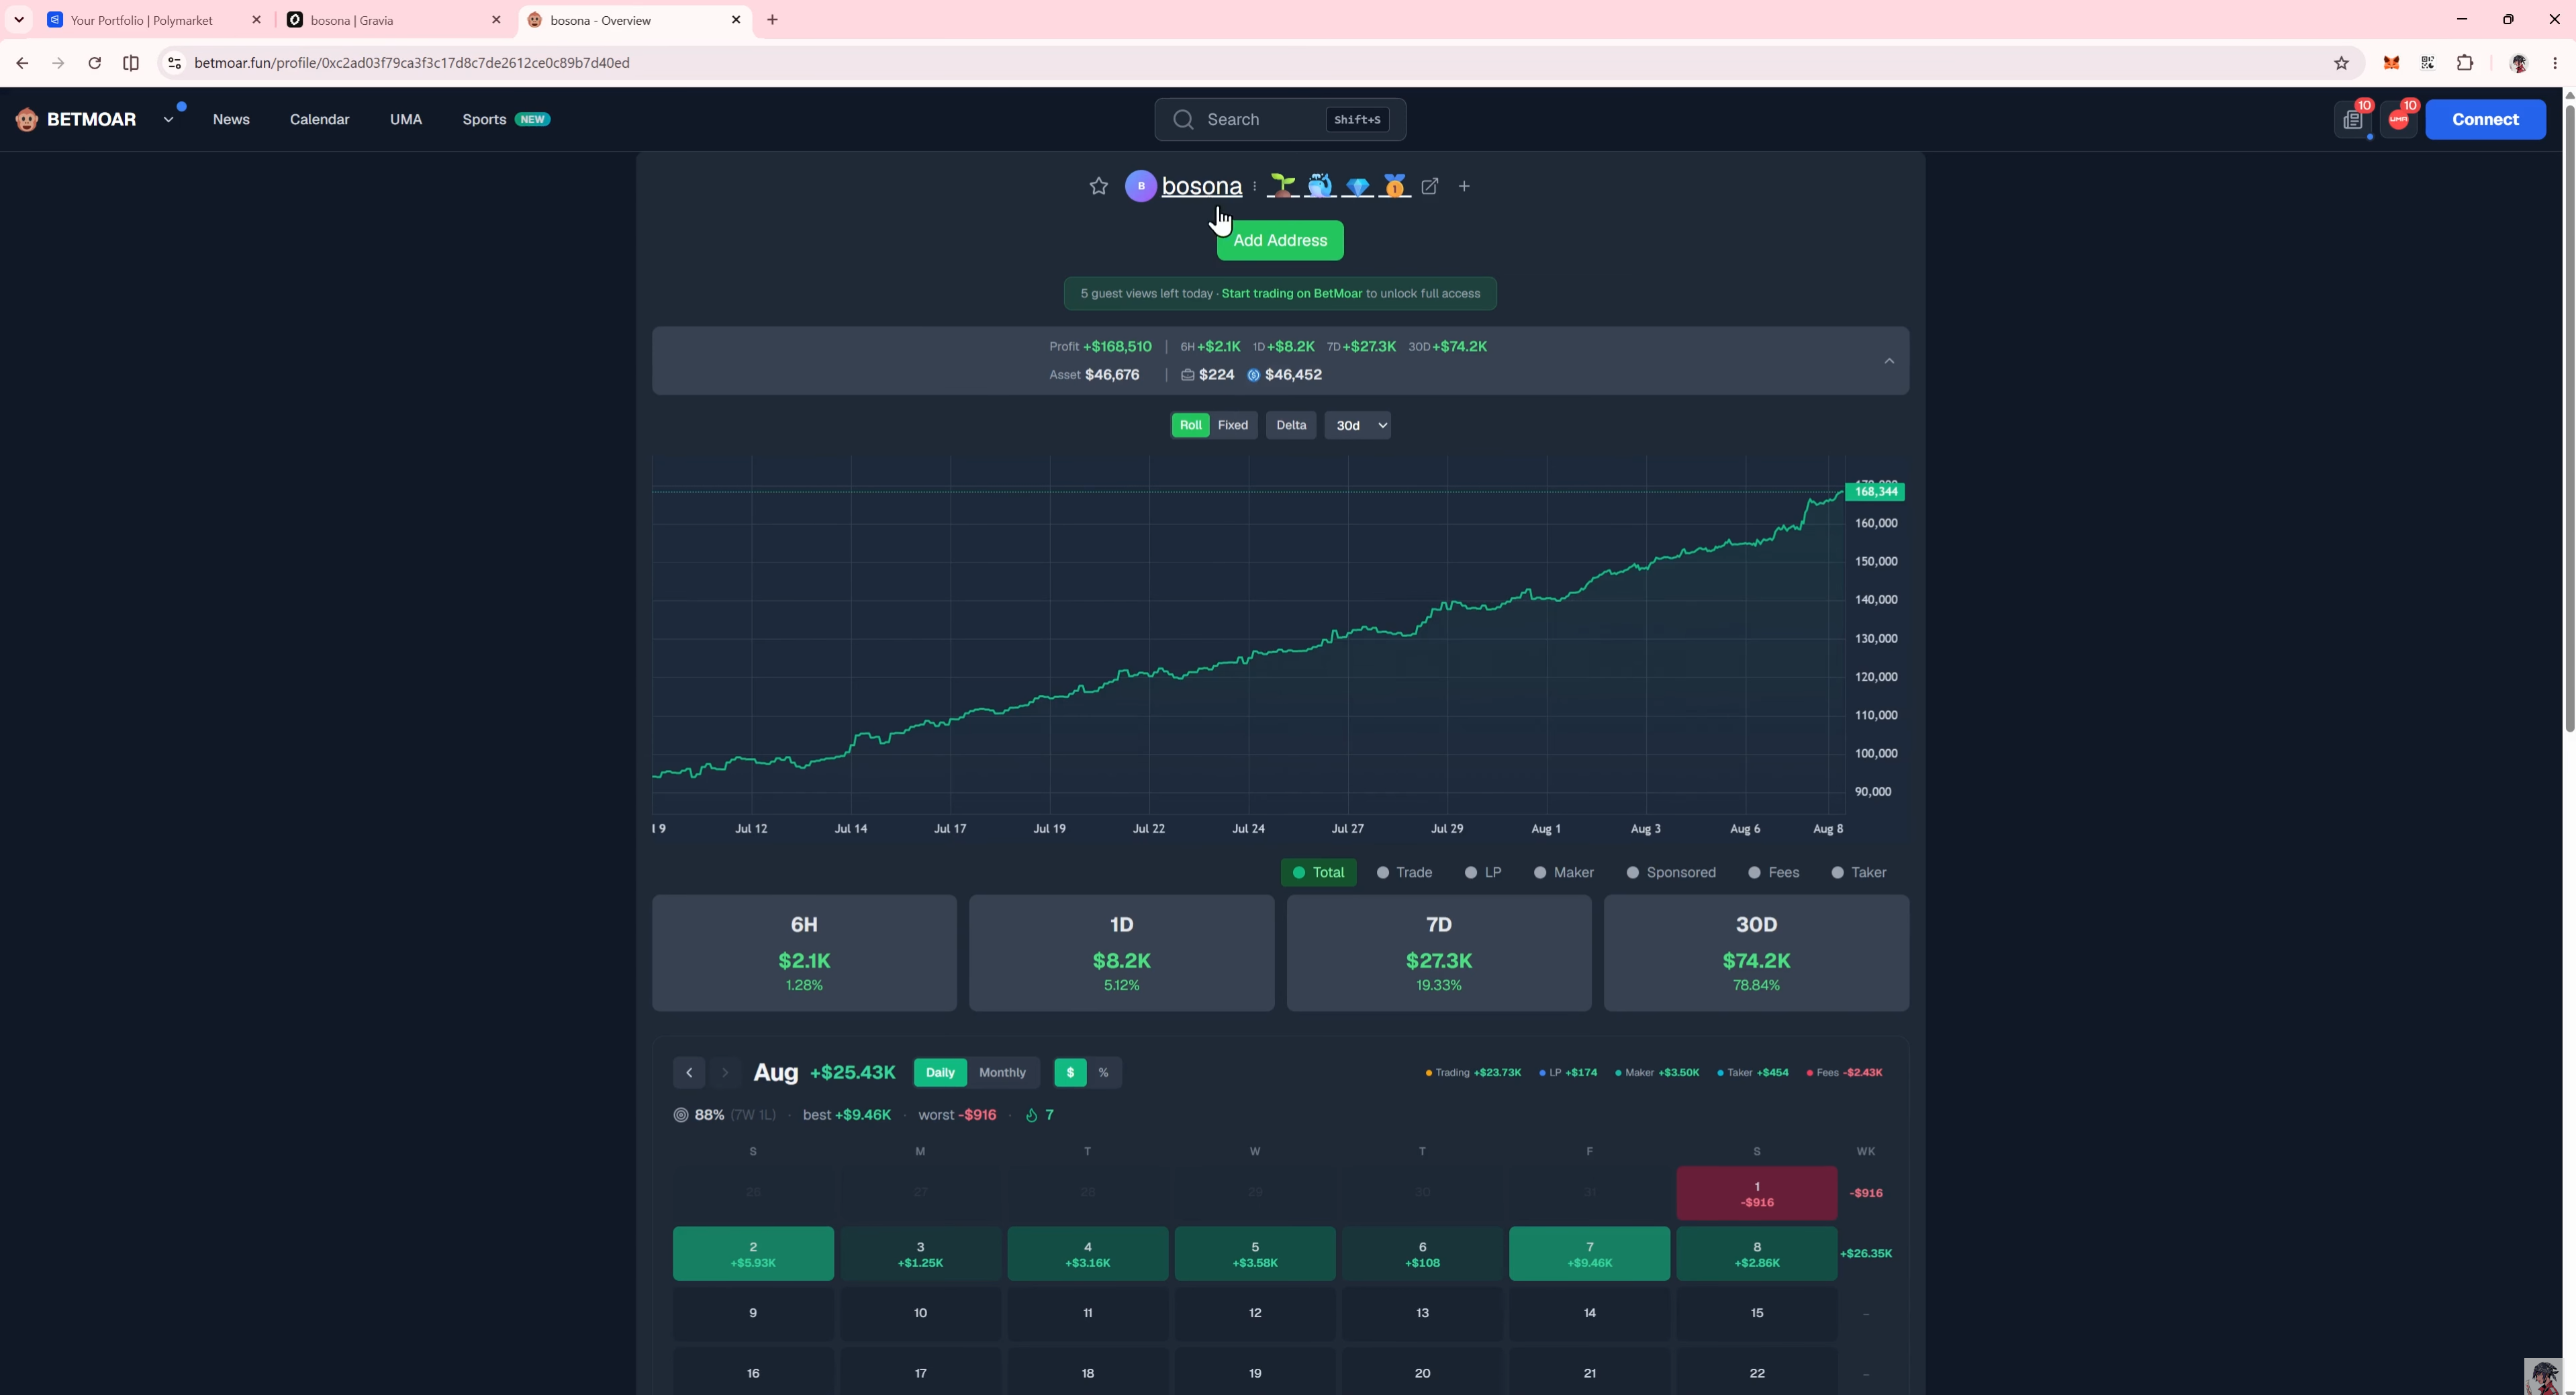2576x1395 pixels.
Task: Open the bosona username link
Action: coord(1201,186)
